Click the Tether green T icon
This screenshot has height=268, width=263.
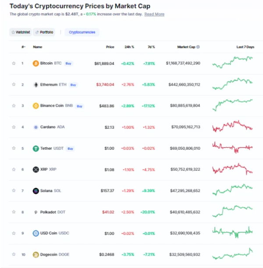36,148
